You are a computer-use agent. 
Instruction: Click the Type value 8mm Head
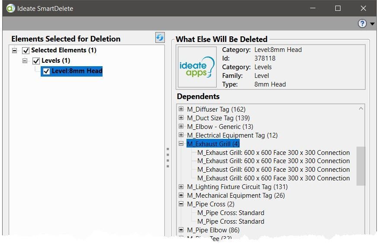click(x=270, y=84)
